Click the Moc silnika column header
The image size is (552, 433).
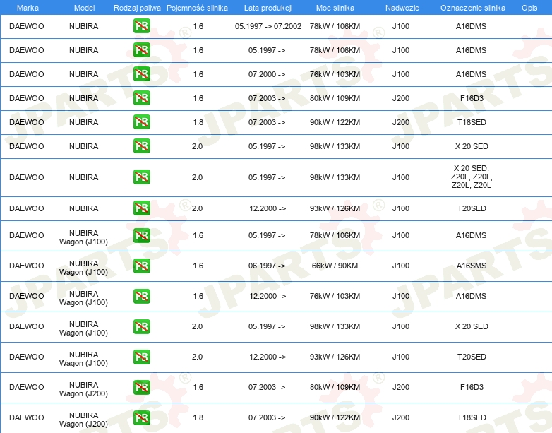pos(335,8)
